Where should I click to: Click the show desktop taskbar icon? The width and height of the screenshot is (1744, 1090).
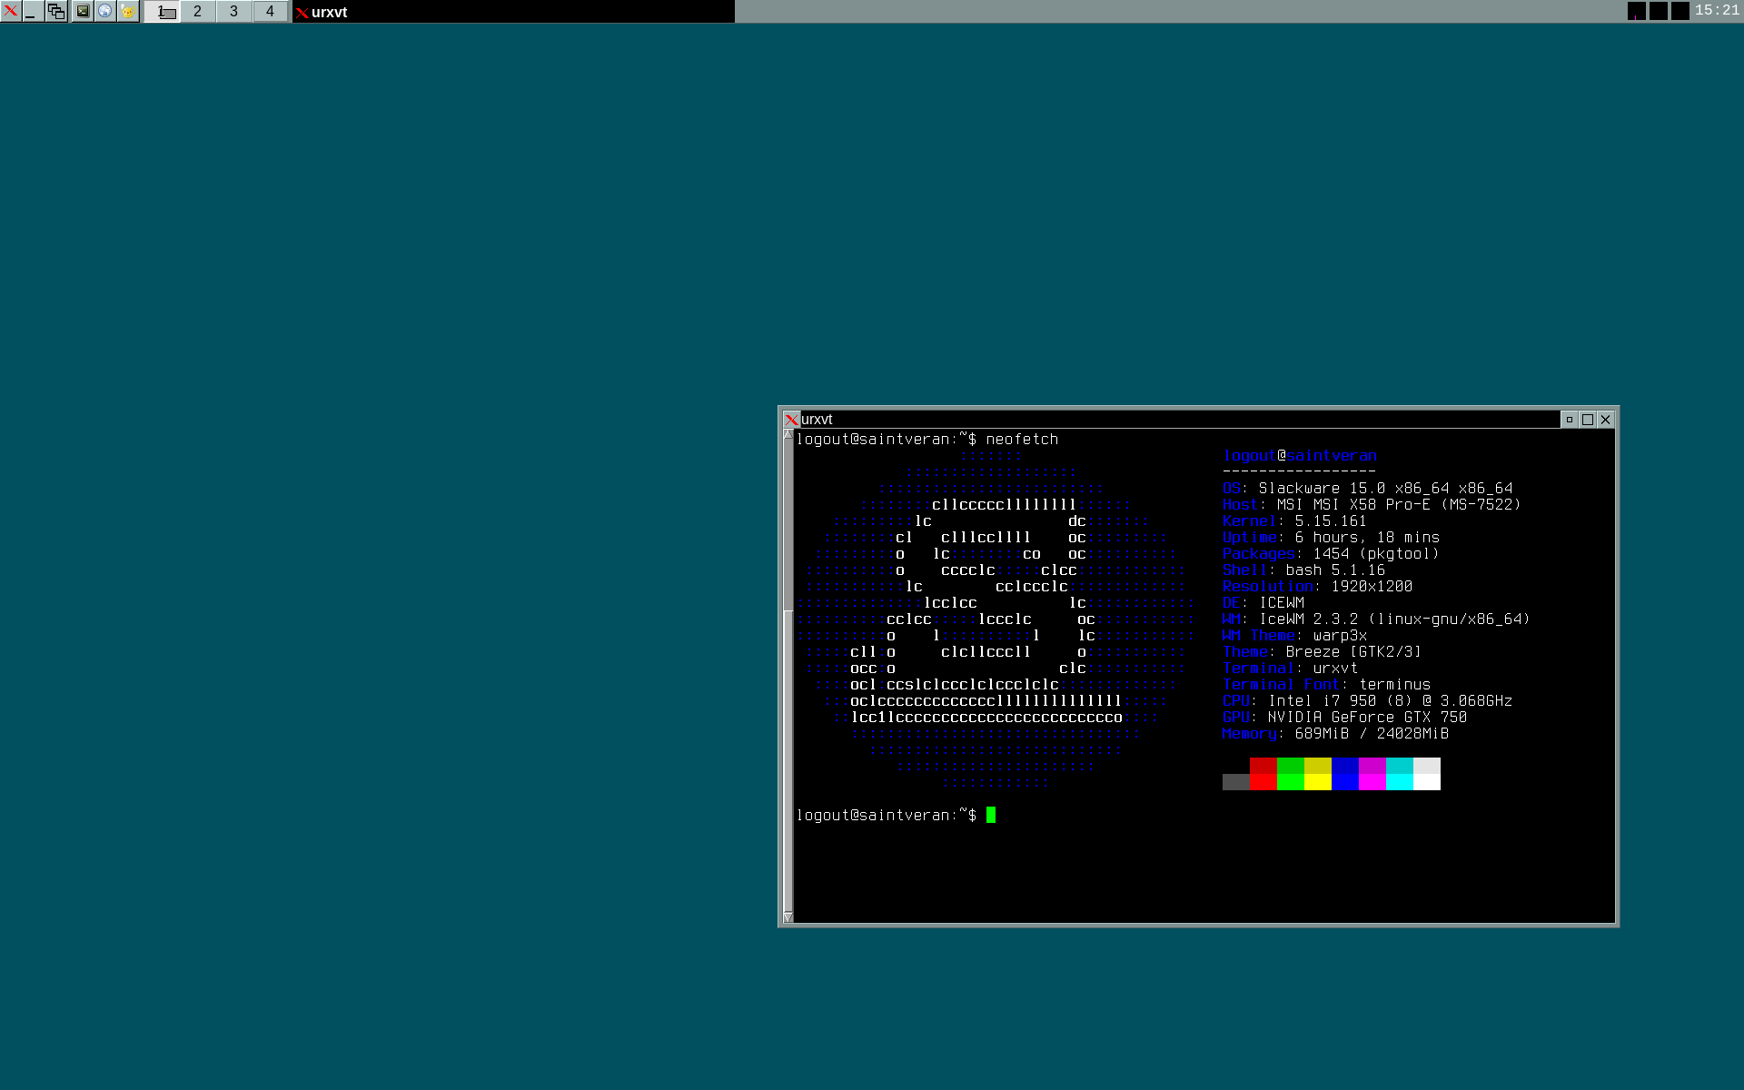(x=33, y=11)
